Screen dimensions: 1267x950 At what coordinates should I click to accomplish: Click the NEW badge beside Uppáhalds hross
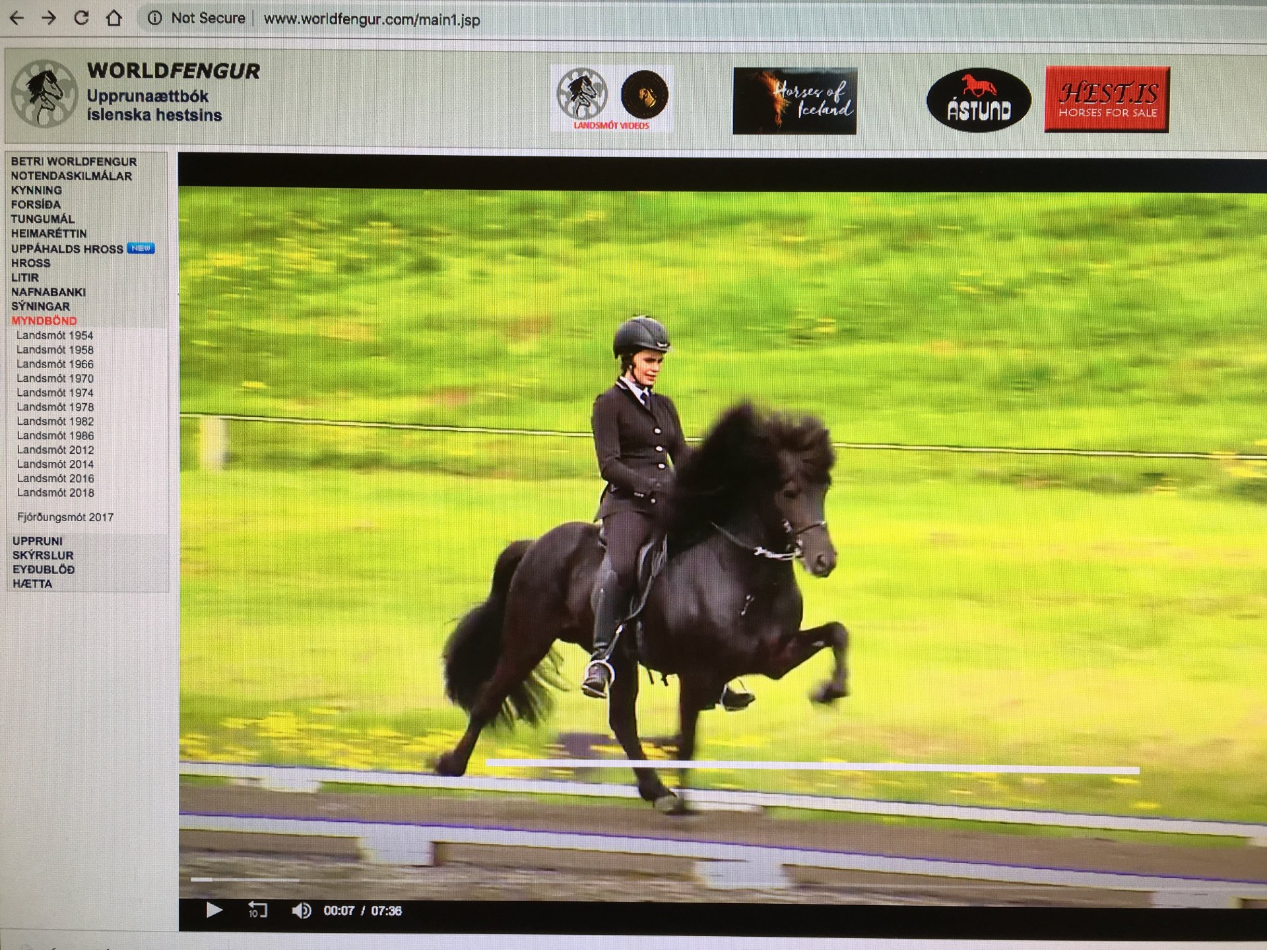[x=141, y=248]
